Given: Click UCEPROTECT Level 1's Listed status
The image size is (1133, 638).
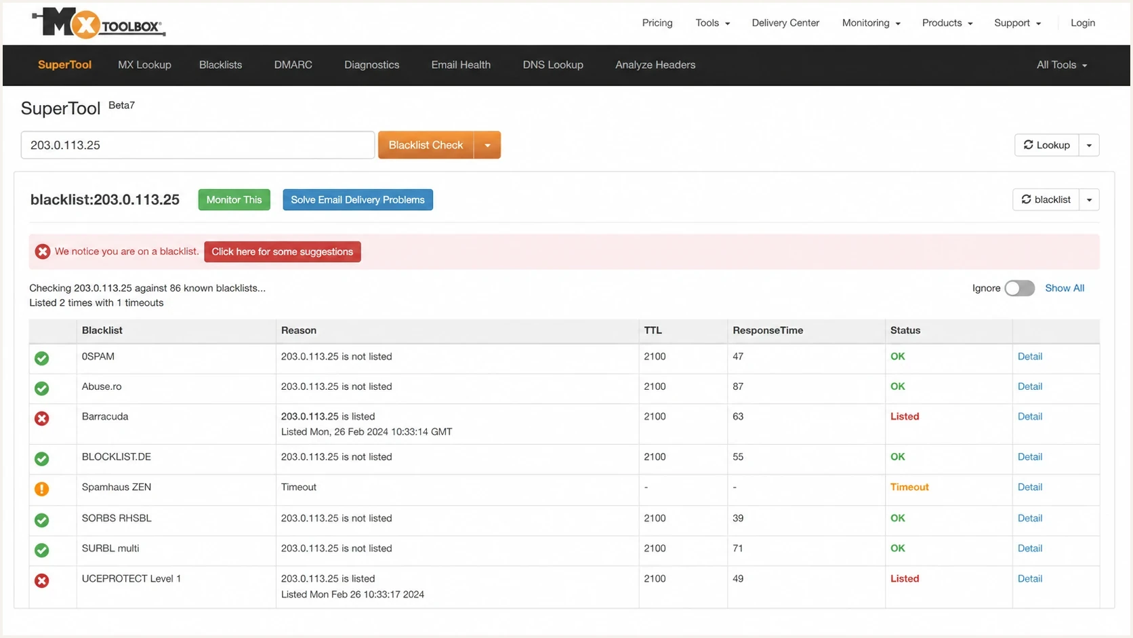Looking at the screenshot, I should tap(905, 578).
